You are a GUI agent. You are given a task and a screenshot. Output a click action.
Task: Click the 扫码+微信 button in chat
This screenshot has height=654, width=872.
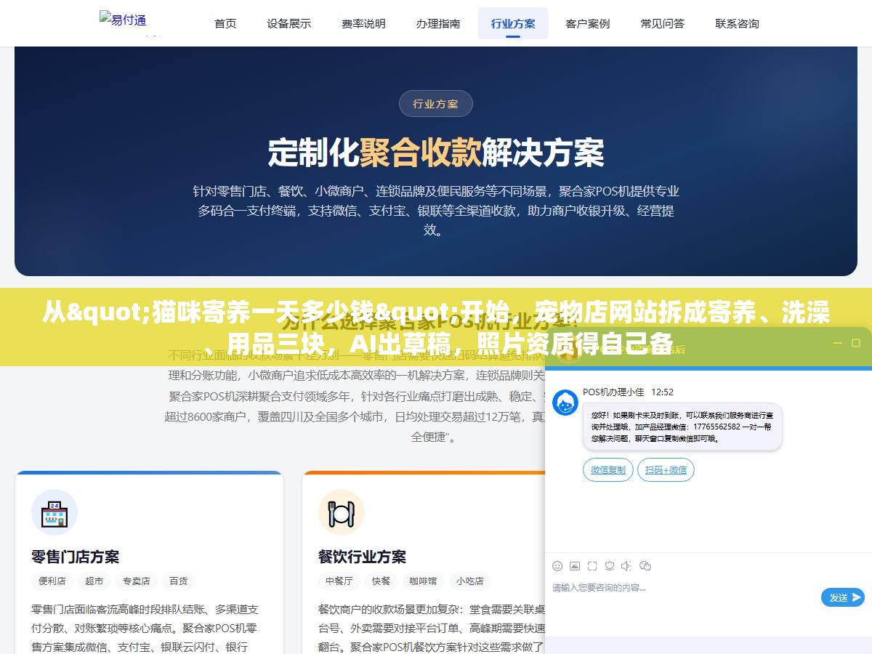tap(666, 469)
